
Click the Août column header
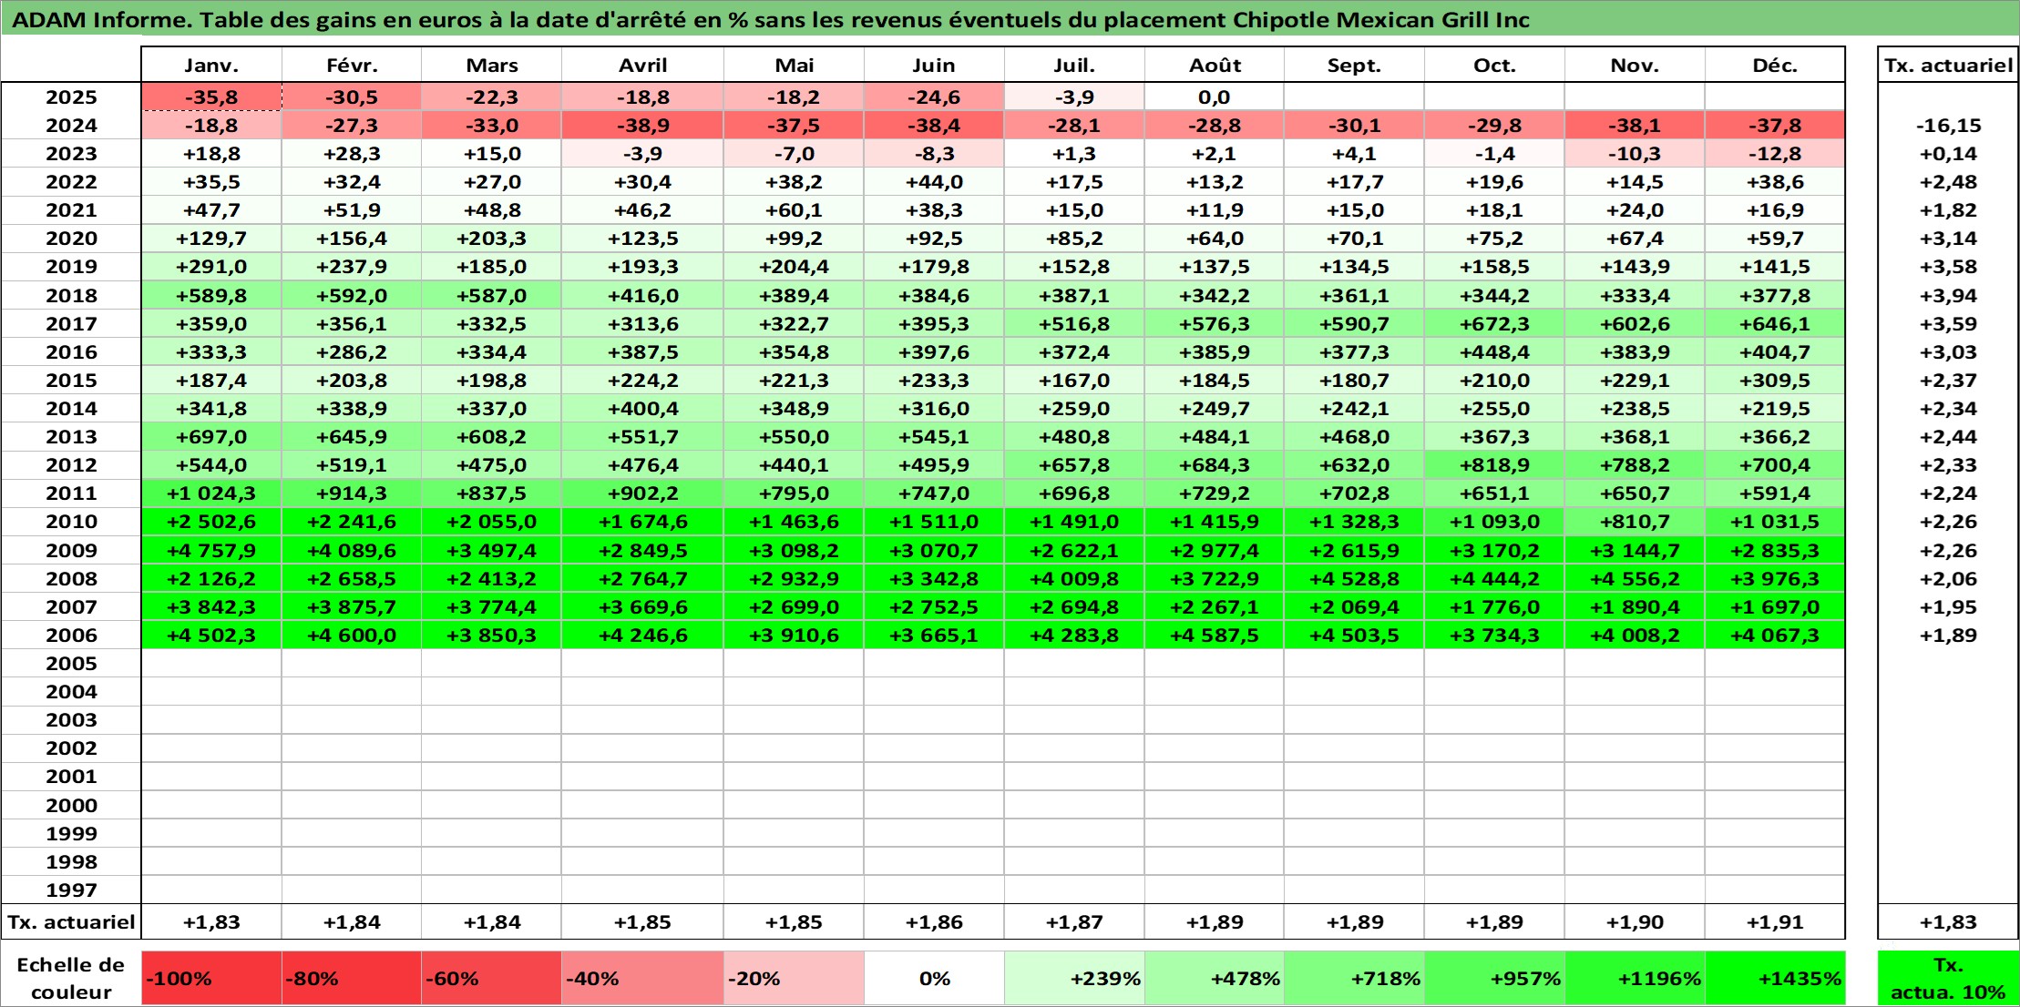click(1215, 65)
